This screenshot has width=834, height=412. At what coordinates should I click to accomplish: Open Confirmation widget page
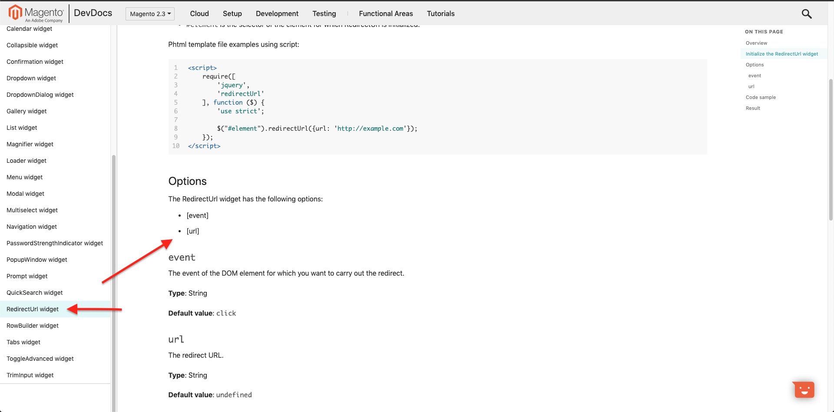tap(35, 62)
